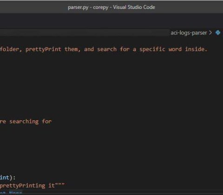Image resolution: width=223 pixels, height=195 pixels.
Task: Click the aci-logs-parser breadcrumb
Action: [x=189, y=33]
